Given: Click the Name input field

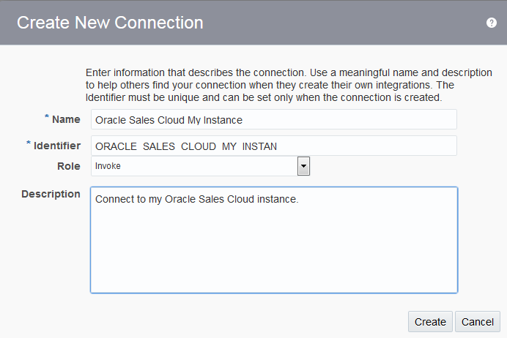Looking at the screenshot, I should click(274, 119).
